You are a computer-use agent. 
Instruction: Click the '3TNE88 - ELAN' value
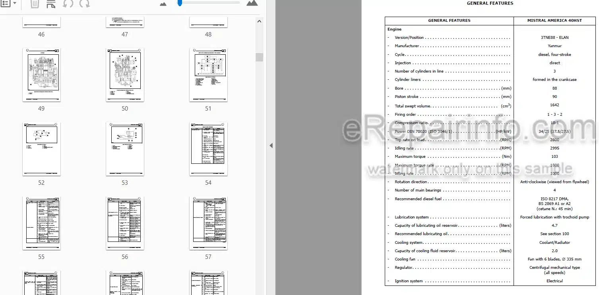click(x=554, y=38)
